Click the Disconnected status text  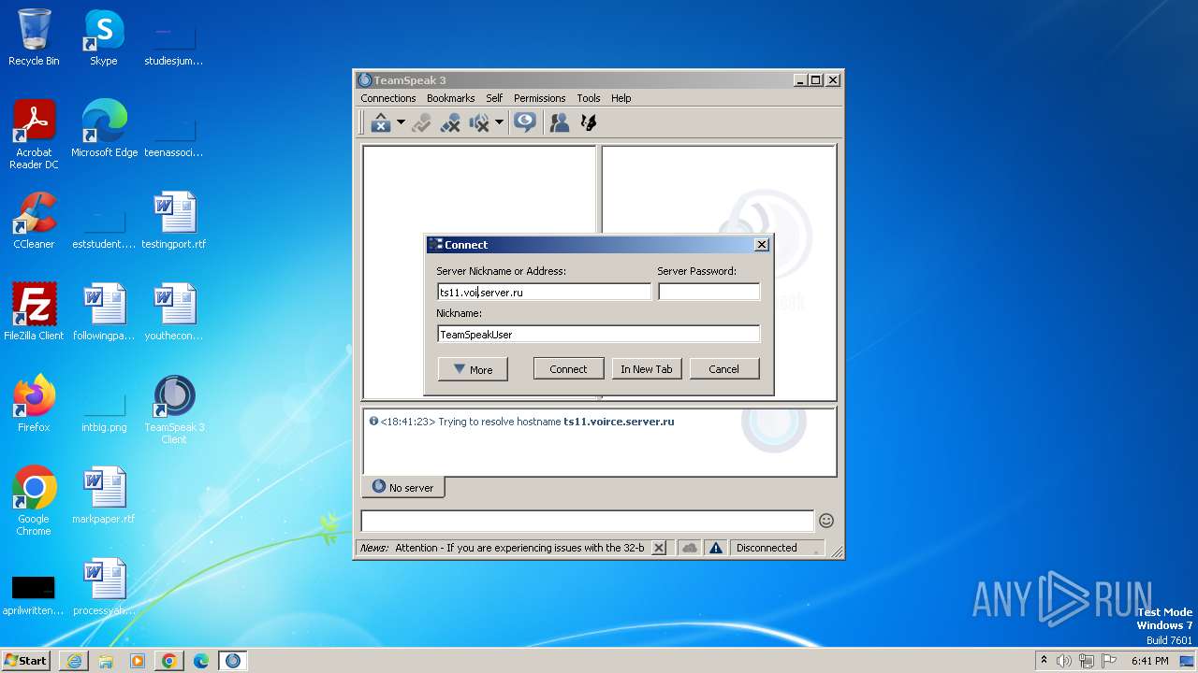point(767,548)
